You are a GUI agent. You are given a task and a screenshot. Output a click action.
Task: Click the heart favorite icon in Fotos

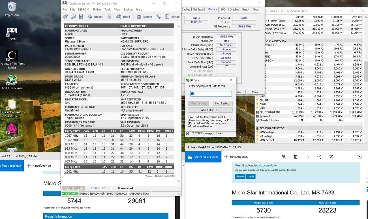tap(307, 157)
